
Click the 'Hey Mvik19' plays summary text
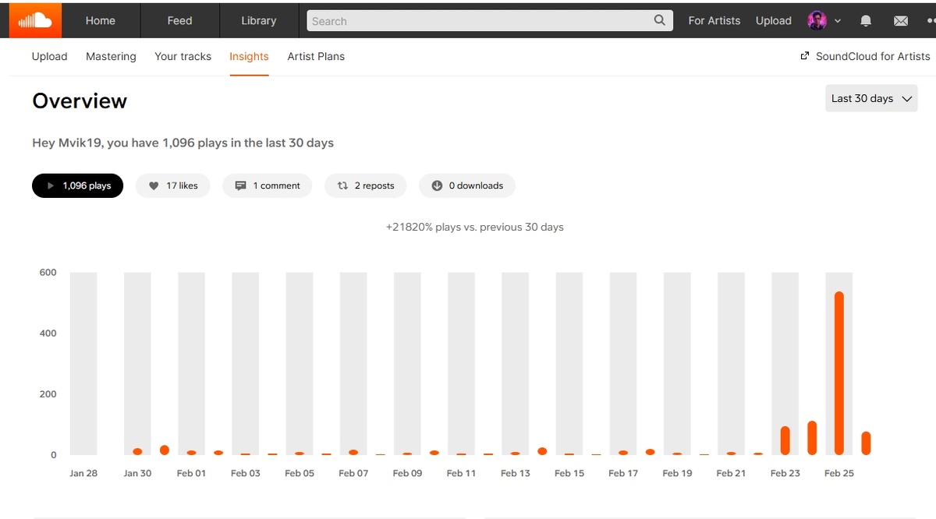coord(183,143)
